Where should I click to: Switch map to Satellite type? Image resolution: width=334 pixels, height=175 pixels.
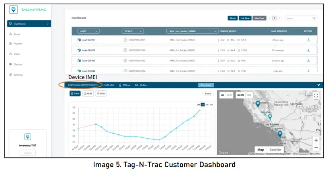(x=275, y=150)
